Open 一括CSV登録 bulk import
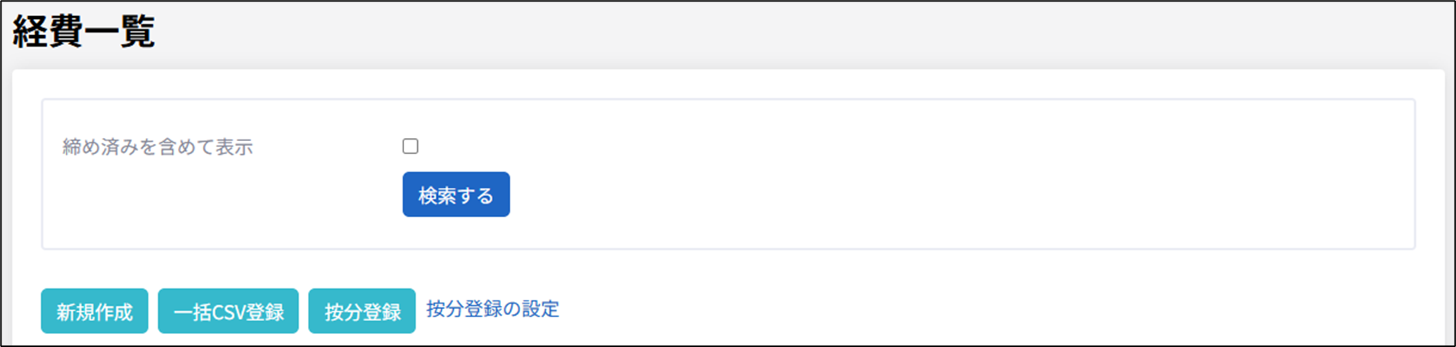This screenshot has width=1456, height=347. [228, 311]
